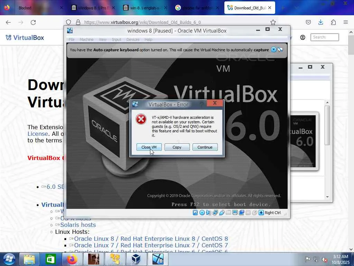Copy the error message with Copy button
354x266 pixels.
click(177, 147)
